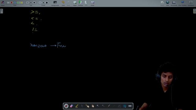Switch to Web mode
Viewport: 196px width, 110px height.
click(168, 3)
